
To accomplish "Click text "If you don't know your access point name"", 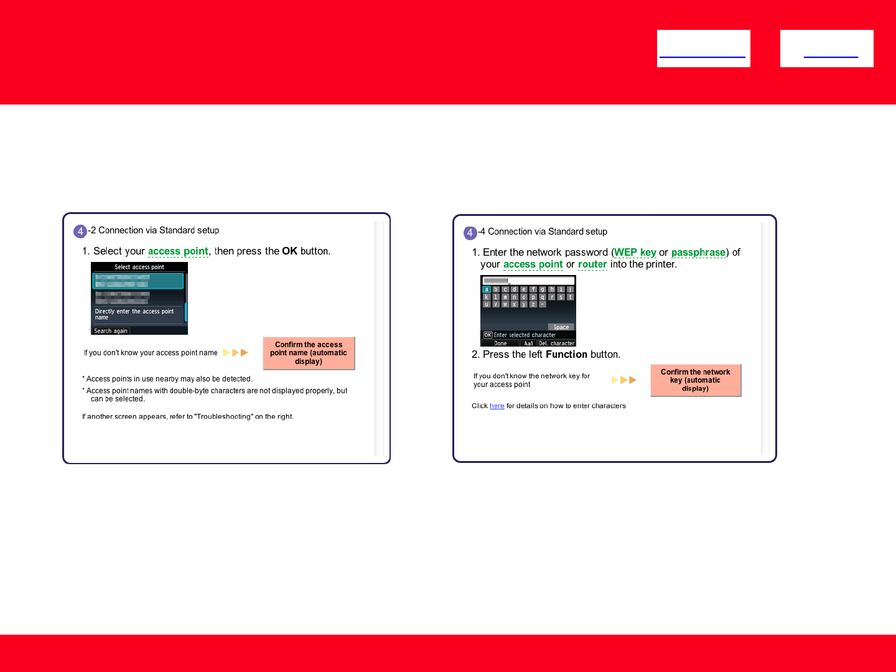I will tap(151, 353).
